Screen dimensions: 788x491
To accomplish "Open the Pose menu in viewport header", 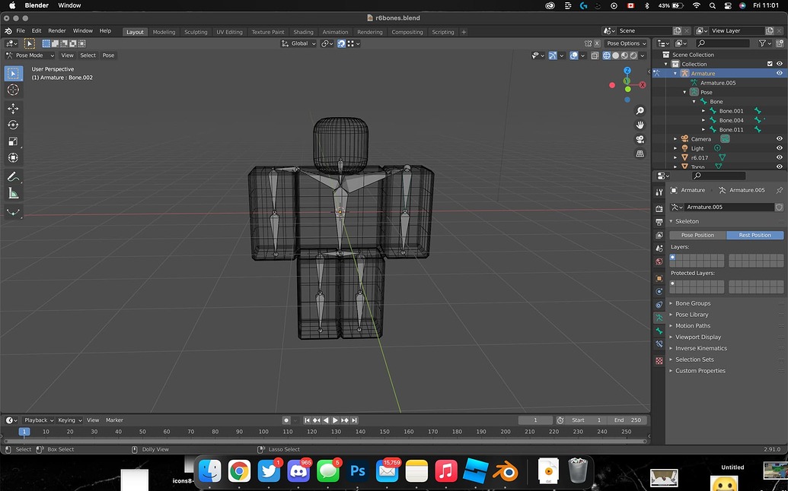I will click(x=109, y=55).
